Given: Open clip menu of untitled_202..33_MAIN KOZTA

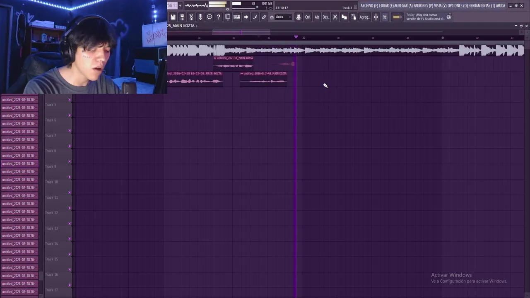Looking at the screenshot, I should coord(214,58).
